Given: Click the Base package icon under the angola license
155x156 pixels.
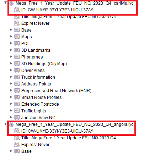Looking at the screenshot, I should [17, 151].
